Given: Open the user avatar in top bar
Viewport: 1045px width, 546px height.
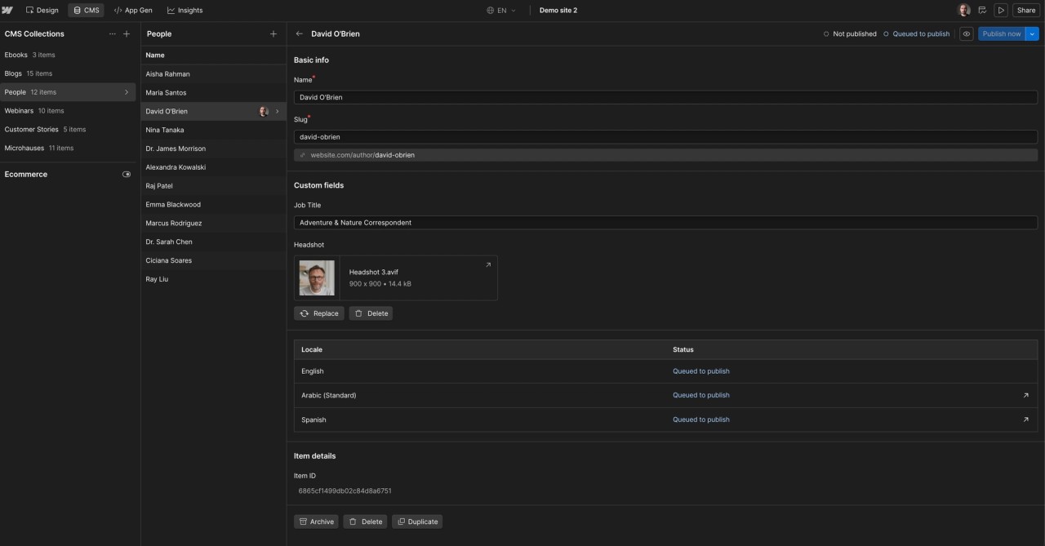Looking at the screenshot, I should (963, 10).
